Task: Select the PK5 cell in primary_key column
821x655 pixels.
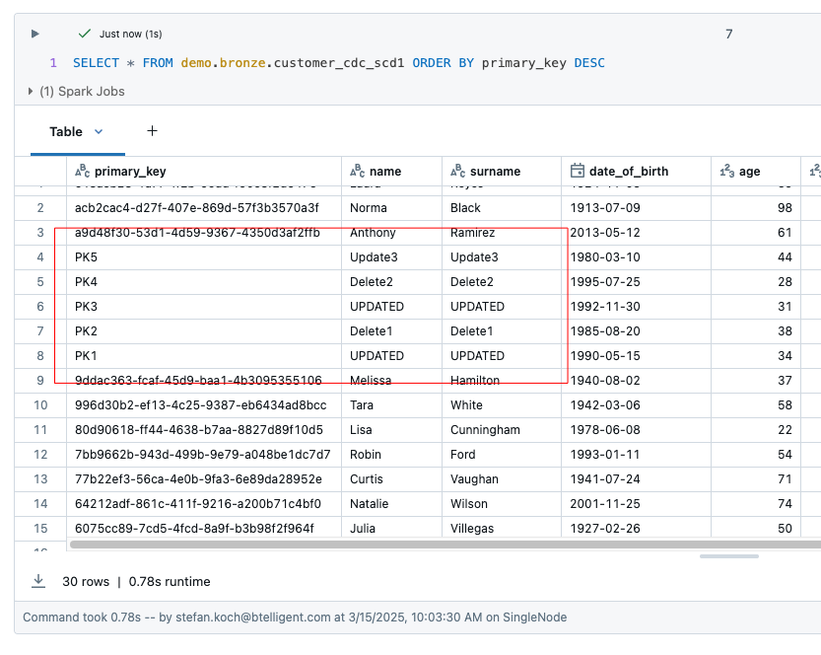Action: click(87, 257)
